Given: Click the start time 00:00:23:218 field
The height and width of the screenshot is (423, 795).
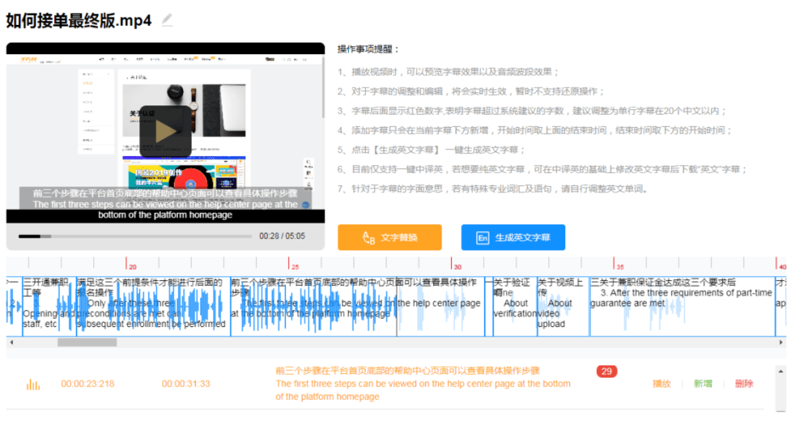Looking at the screenshot, I should [88, 384].
